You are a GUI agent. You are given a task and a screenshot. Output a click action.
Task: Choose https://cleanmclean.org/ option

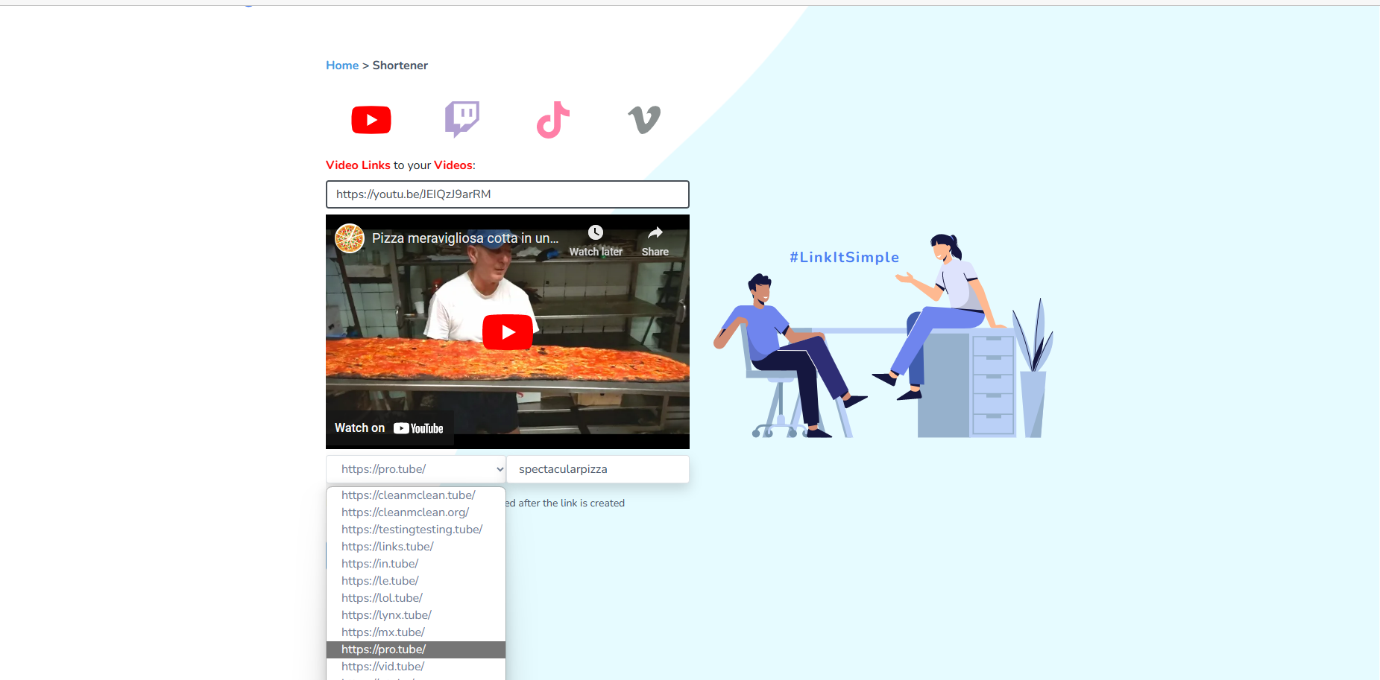(x=416, y=512)
